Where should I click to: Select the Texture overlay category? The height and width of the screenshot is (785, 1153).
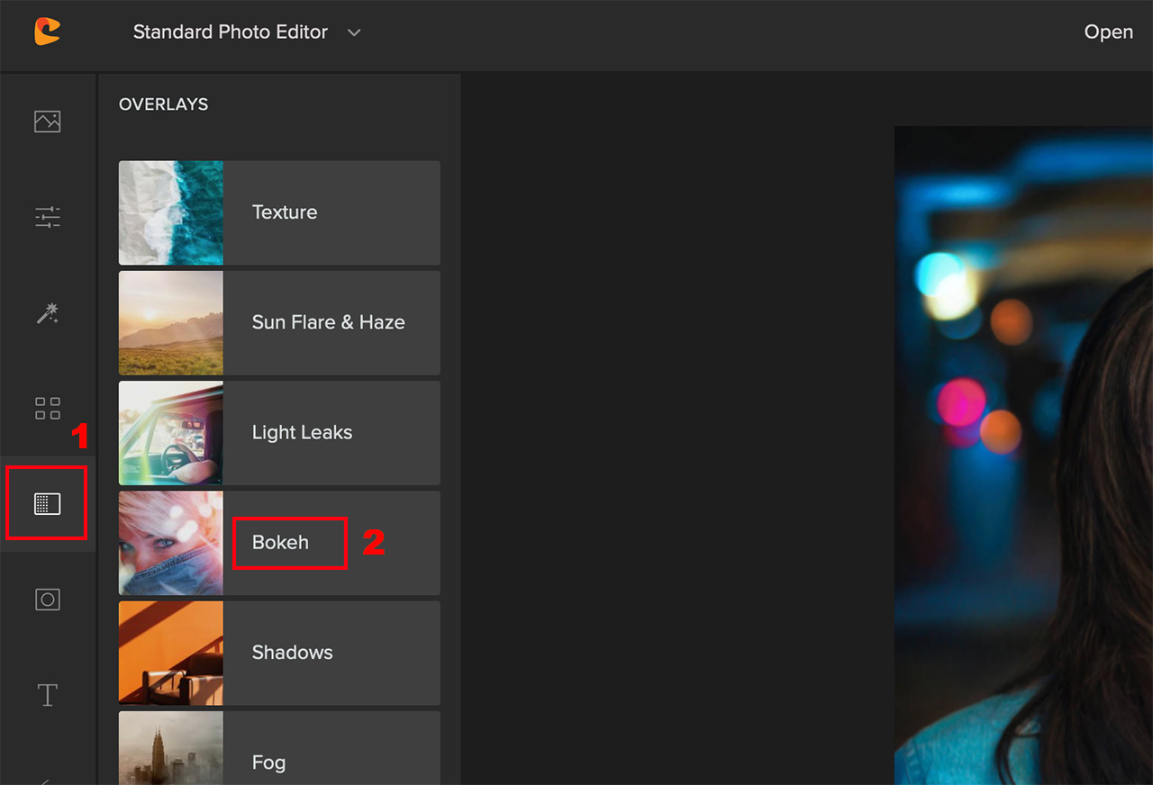tap(279, 212)
